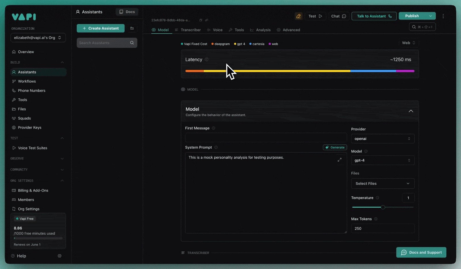Image resolution: width=461 pixels, height=269 pixels.
Task: Click the Max Tokens field
Action: (x=383, y=228)
